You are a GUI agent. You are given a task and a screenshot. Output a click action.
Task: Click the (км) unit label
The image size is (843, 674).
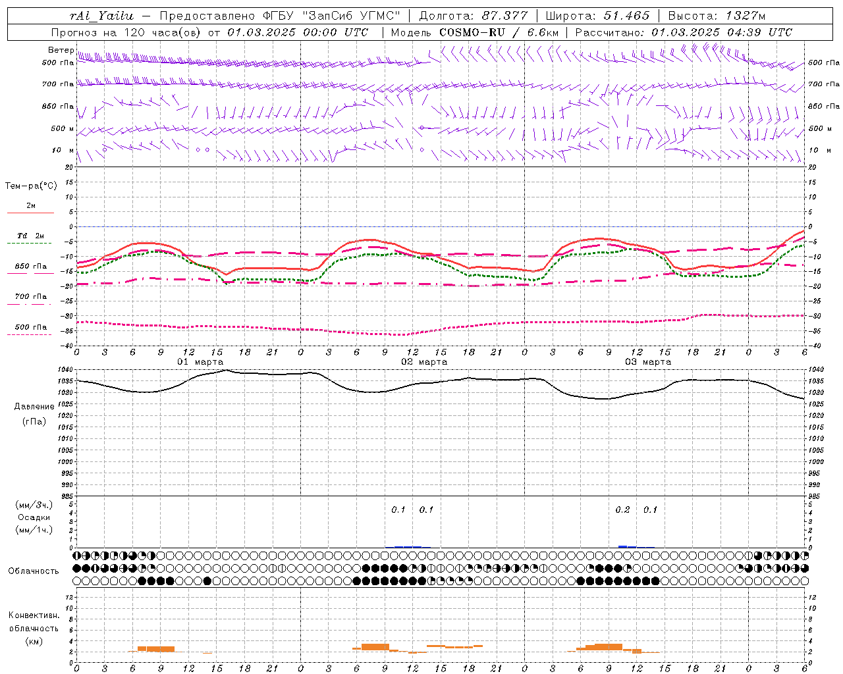pyautogui.click(x=34, y=641)
